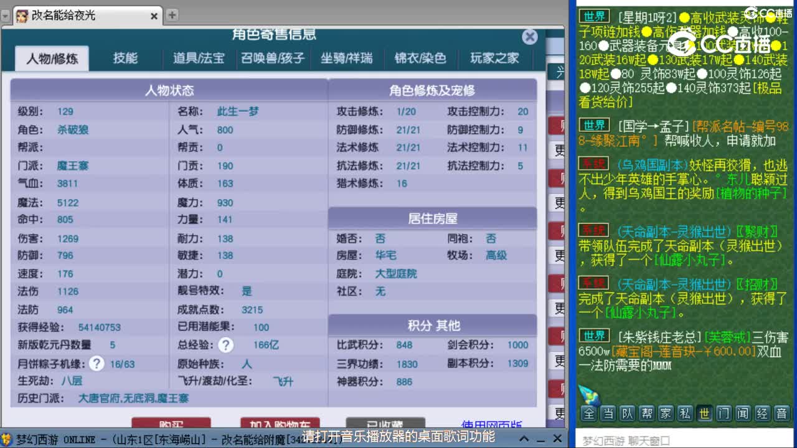Toggle the 闻 rumor-channel filter
The width and height of the screenshot is (797, 448).
pyautogui.click(x=743, y=413)
